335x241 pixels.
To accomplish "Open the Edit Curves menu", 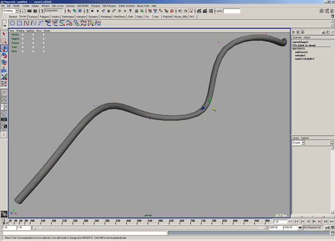I will point(58,5).
